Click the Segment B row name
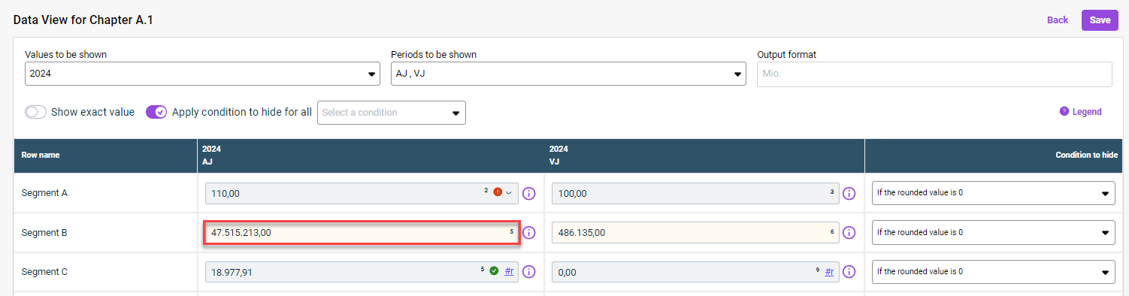The image size is (1129, 296). click(x=44, y=233)
